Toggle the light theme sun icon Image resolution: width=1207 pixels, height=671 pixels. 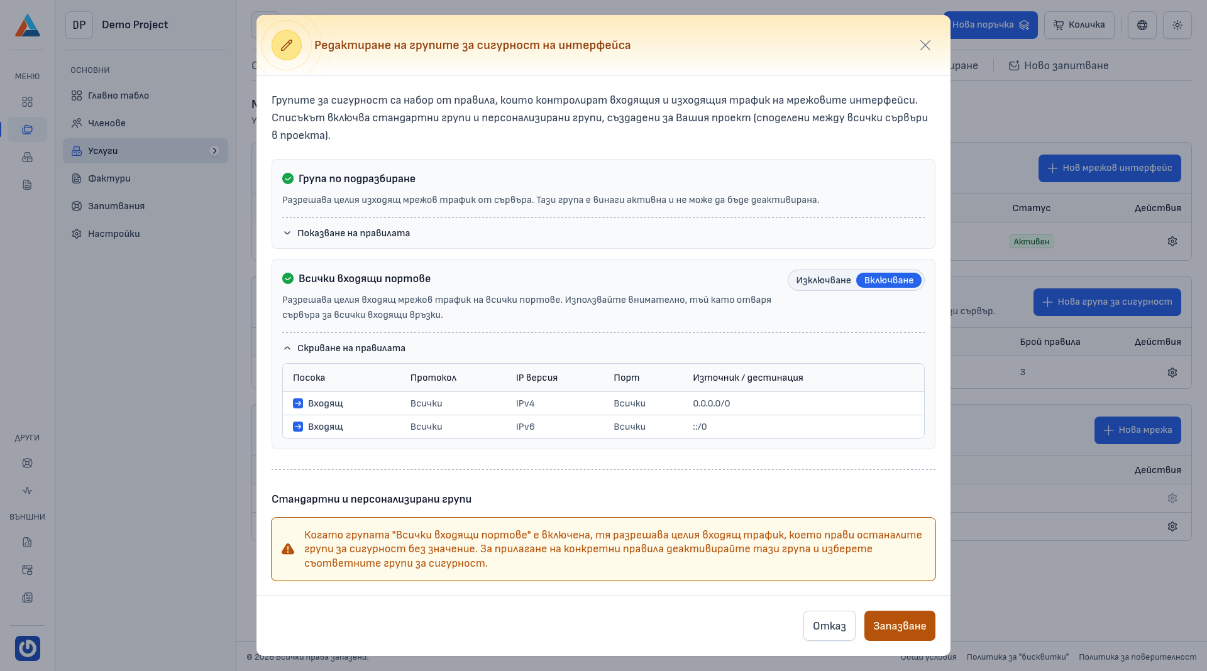1177,25
